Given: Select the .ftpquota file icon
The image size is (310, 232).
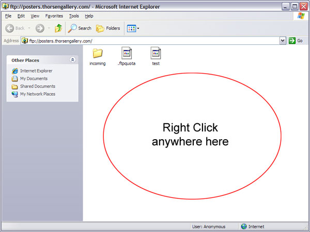Looking at the screenshot, I should (127, 53).
